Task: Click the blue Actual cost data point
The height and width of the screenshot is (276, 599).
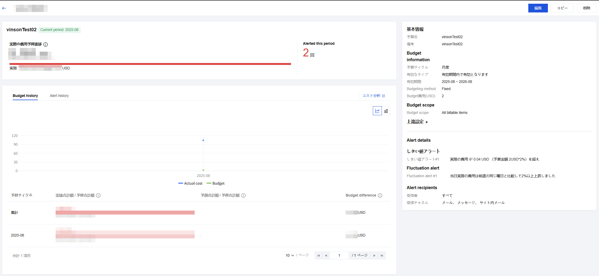Action: pyautogui.click(x=203, y=140)
